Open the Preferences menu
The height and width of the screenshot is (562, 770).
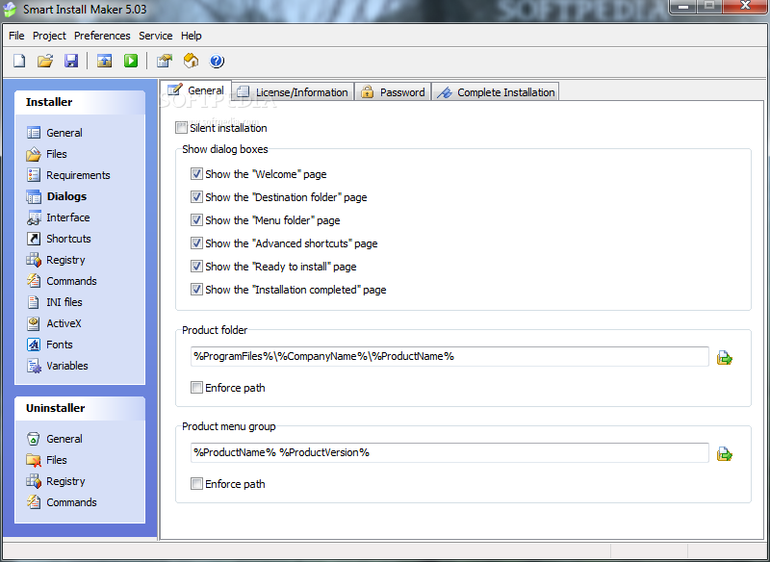click(x=102, y=36)
